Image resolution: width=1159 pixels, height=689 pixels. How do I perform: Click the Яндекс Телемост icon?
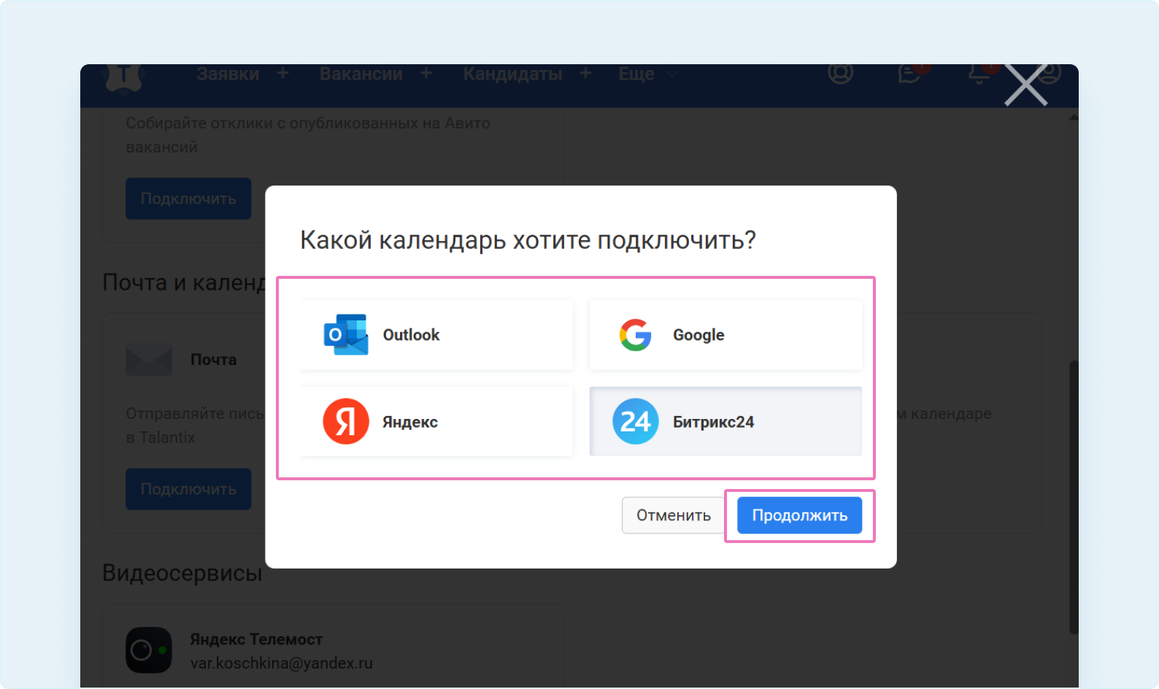point(149,650)
